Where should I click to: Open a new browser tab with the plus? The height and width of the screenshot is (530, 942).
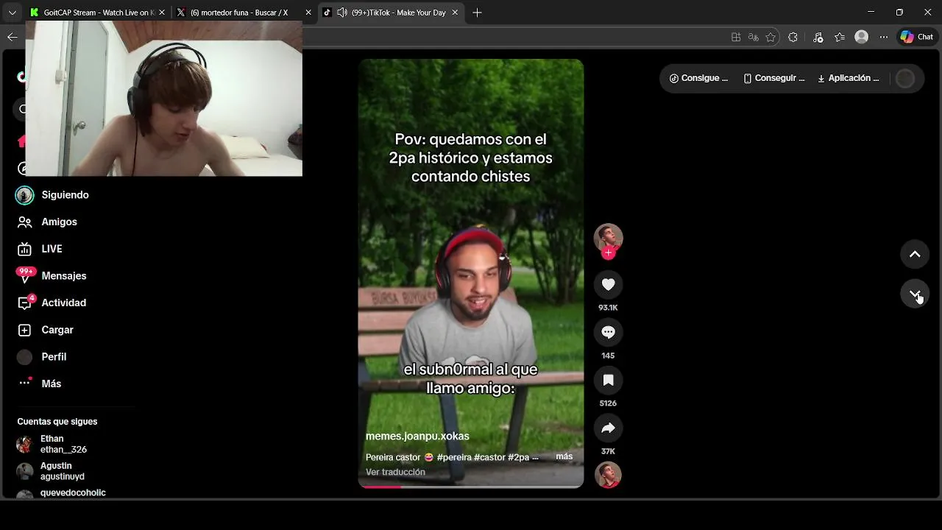[x=477, y=13]
